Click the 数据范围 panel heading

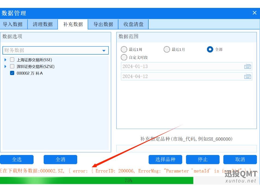[128, 36]
